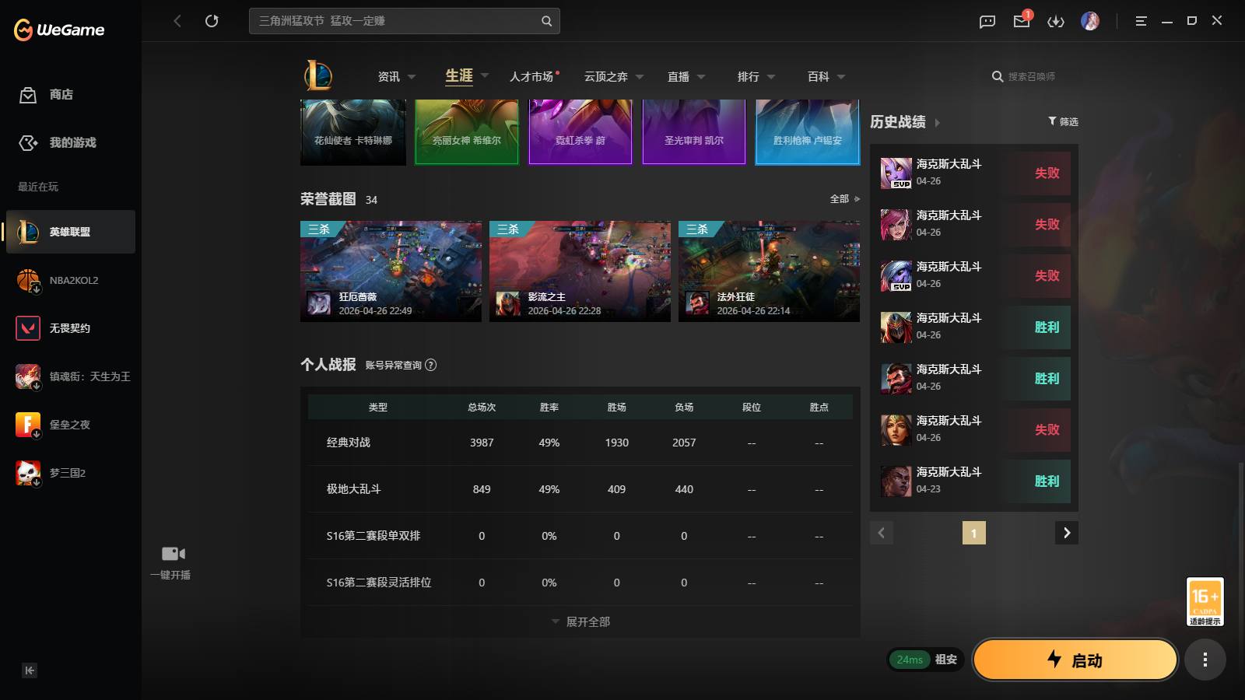Select the 极地大乱斗 stats row

click(580, 489)
